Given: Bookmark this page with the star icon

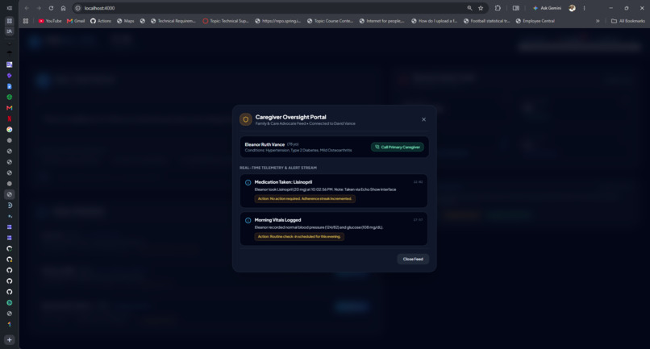Looking at the screenshot, I should pos(481,8).
